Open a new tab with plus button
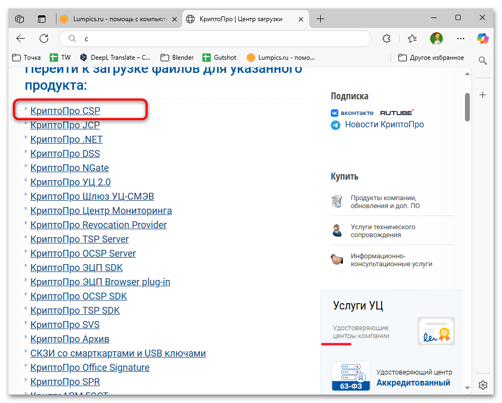The height and width of the screenshot is (403, 502). pyautogui.click(x=320, y=19)
